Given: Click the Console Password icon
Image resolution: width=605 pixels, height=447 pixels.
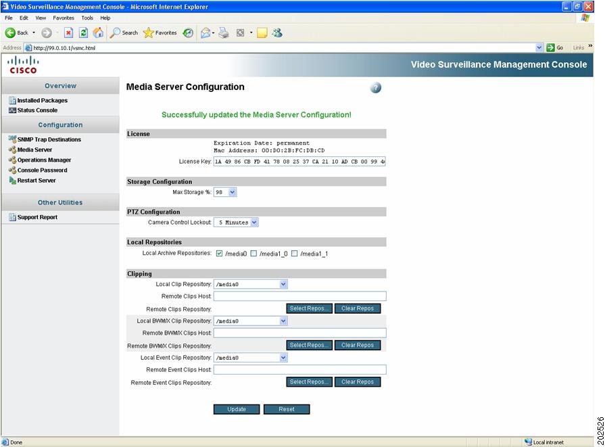Looking at the screenshot, I should (x=12, y=170).
